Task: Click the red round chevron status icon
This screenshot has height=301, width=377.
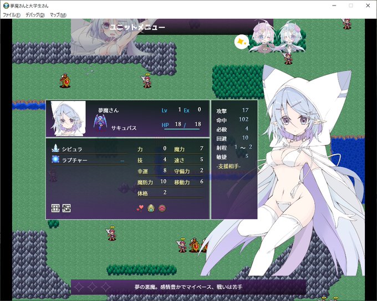Action: tap(162, 208)
